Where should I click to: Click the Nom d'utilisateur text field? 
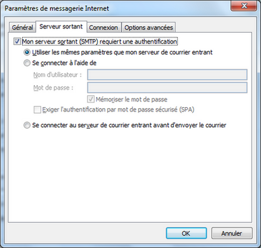(x=167, y=75)
